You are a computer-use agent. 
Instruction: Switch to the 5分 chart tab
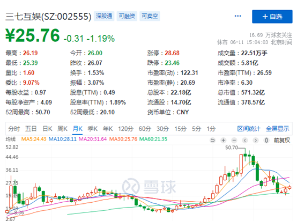(196, 129)
